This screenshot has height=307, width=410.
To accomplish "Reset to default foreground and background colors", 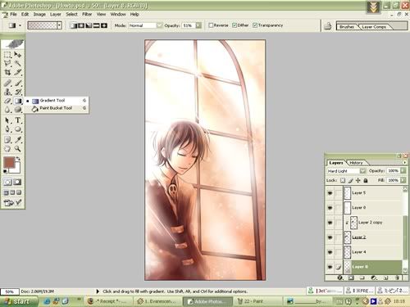I will 5,171.
